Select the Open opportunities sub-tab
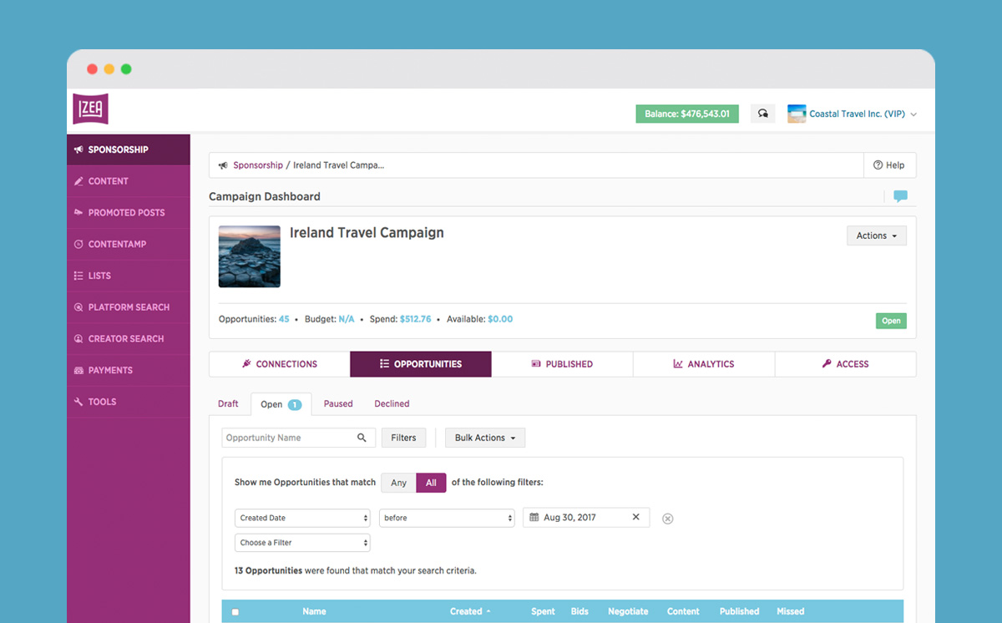 click(x=281, y=404)
